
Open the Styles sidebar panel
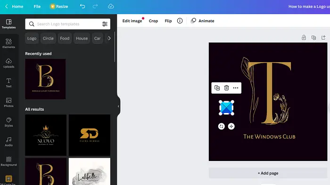(x=8, y=122)
